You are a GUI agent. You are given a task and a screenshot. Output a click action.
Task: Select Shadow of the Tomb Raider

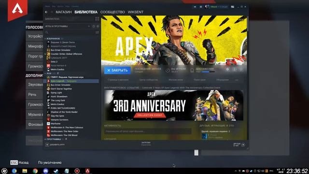(64, 112)
